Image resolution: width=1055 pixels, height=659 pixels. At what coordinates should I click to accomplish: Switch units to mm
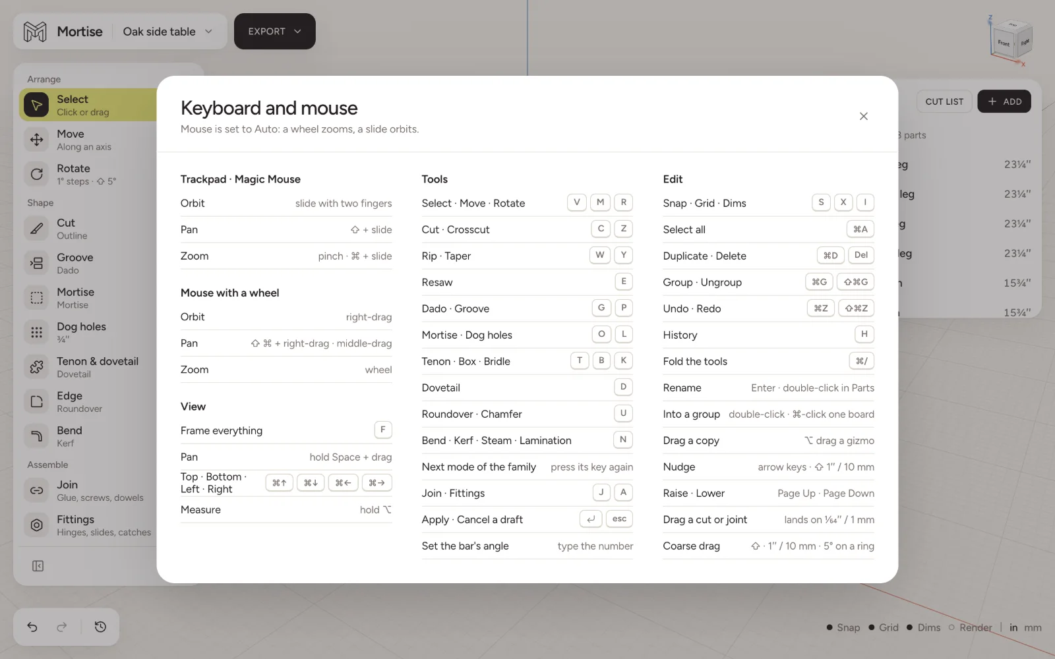1033,627
